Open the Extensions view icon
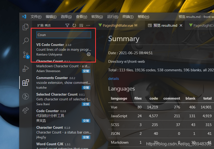Image resolution: width=214 pixels, height=149 pixels. click(x=26, y=83)
